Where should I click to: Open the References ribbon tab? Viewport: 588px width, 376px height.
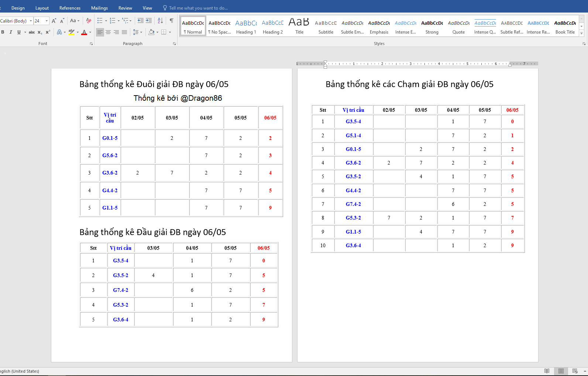70,8
